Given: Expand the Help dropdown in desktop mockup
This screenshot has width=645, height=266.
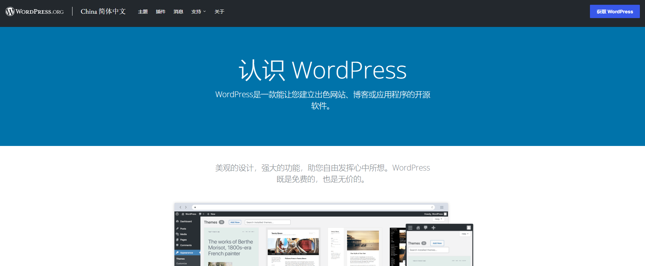Looking at the screenshot, I should 438,219.
